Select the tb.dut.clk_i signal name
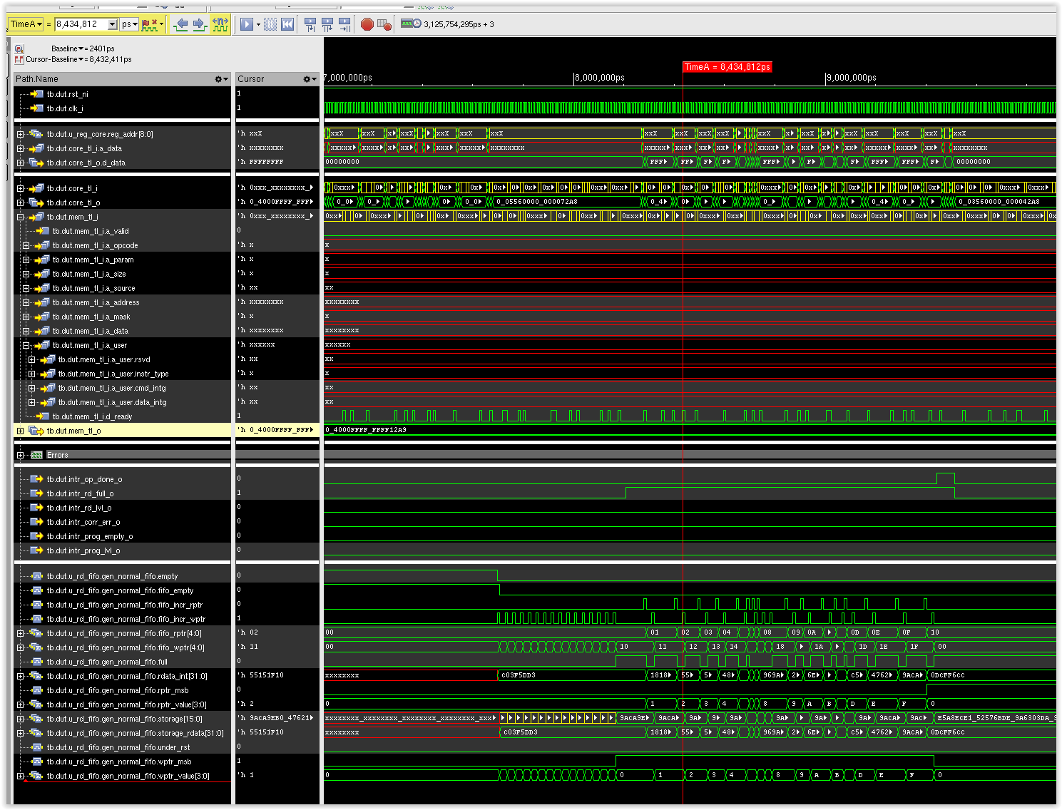 68,108
